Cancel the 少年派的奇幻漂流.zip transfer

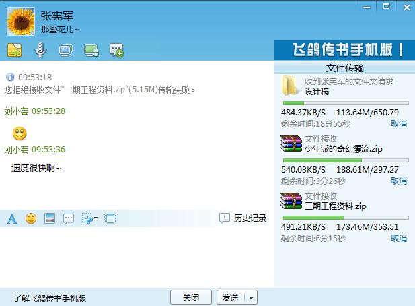[399, 181]
